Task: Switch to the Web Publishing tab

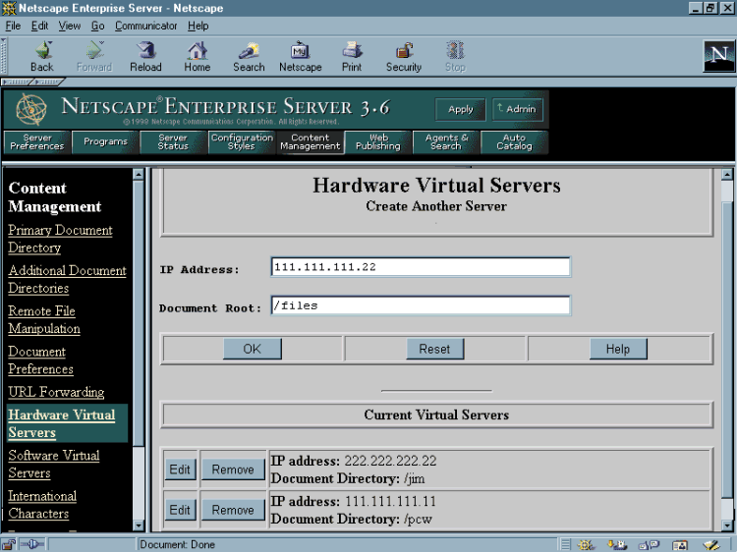Action: [x=378, y=141]
